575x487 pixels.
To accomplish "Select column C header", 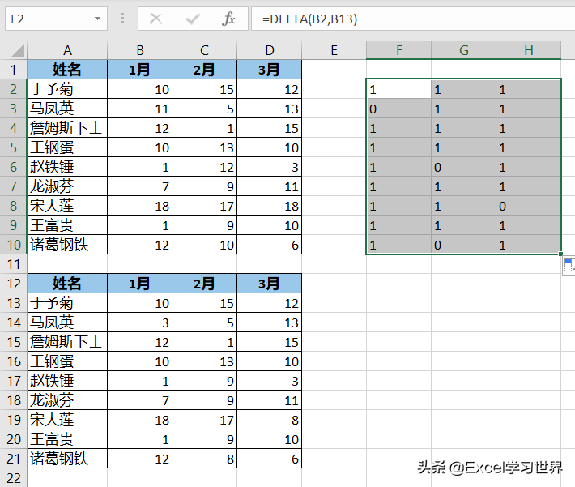I will pos(204,50).
